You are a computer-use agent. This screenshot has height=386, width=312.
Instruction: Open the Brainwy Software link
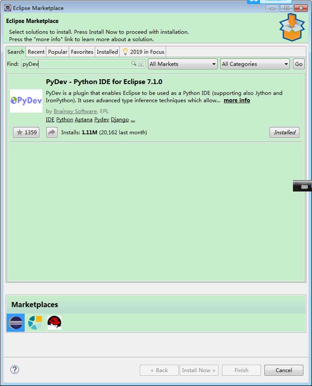(x=75, y=111)
